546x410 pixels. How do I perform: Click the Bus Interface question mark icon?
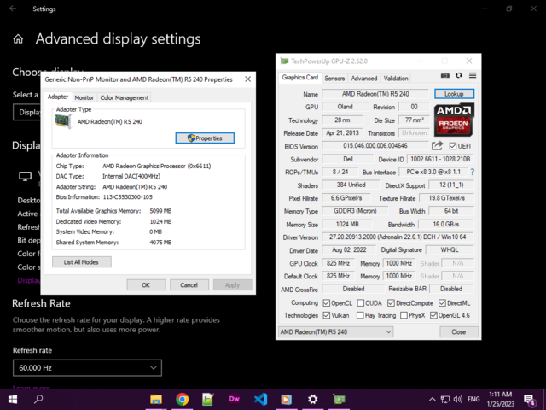(472, 172)
